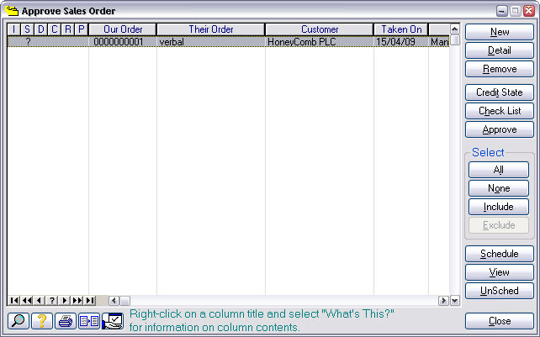
Task: Click the Schedule button
Action: (x=500, y=254)
